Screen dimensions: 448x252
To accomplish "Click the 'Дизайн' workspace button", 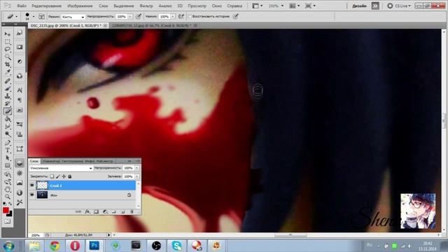I will point(359,6).
